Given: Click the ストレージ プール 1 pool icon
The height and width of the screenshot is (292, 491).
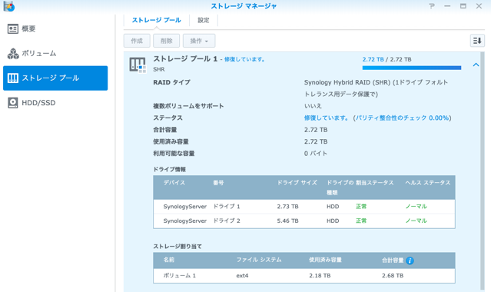Looking at the screenshot, I should (x=138, y=65).
